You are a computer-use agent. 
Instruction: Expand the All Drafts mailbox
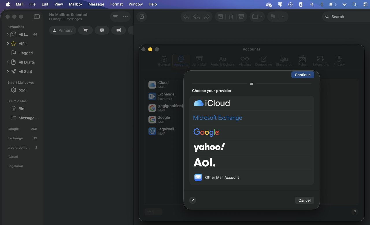click(8, 62)
